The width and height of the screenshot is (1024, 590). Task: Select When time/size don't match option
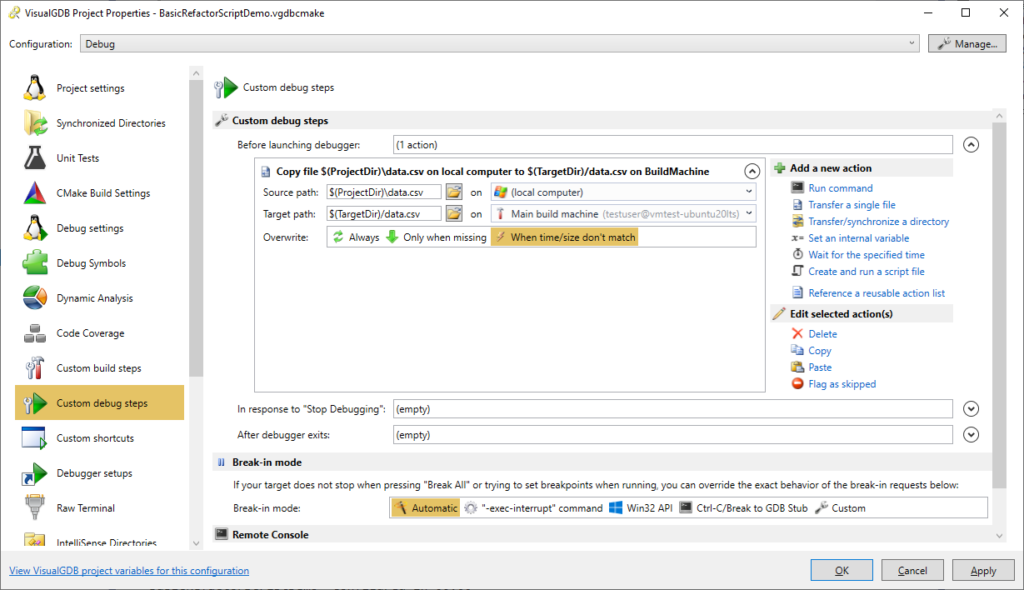tap(565, 237)
